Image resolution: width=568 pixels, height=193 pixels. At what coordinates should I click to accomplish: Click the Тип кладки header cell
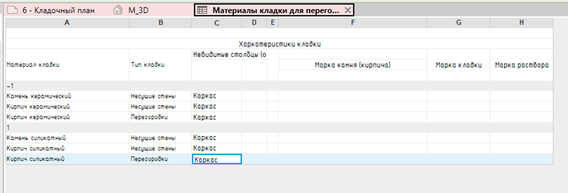[160, 65]
